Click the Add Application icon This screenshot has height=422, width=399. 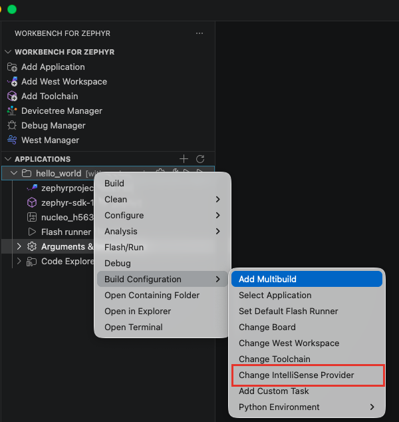pos(12,67)
